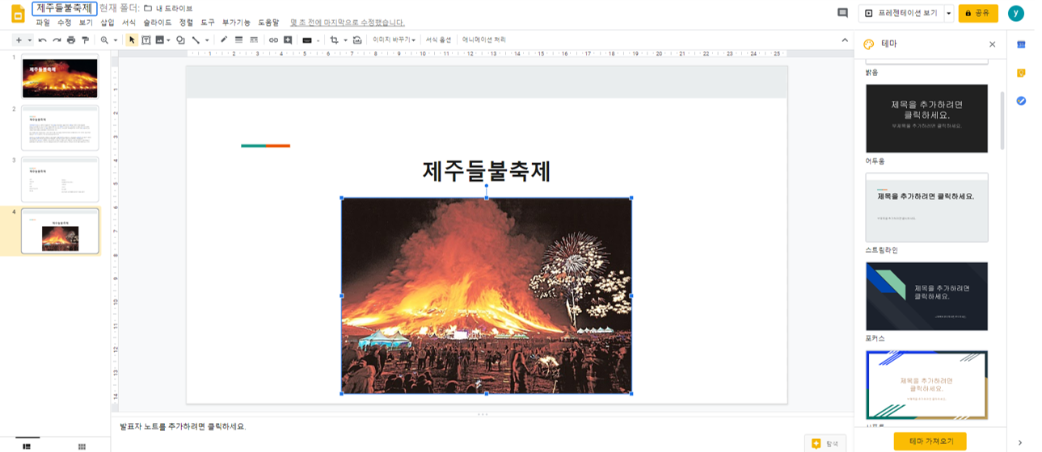The width and height of the screenshot is (1042, 452).
Task: Click the Google Slides home logo
Action: tap(17, 14)
